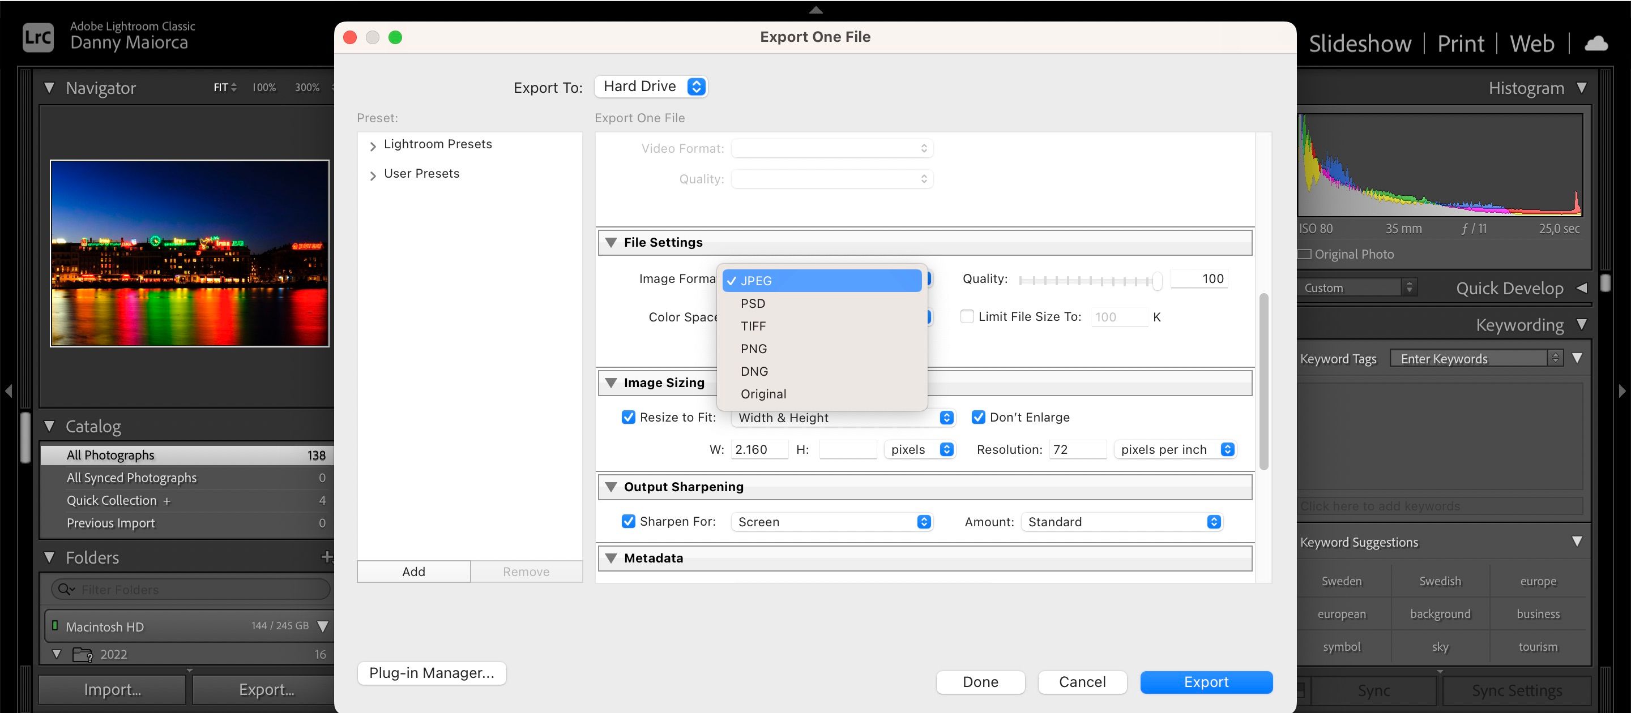Click the Filter Folders search magnifier icon

[x=65, y=589]
